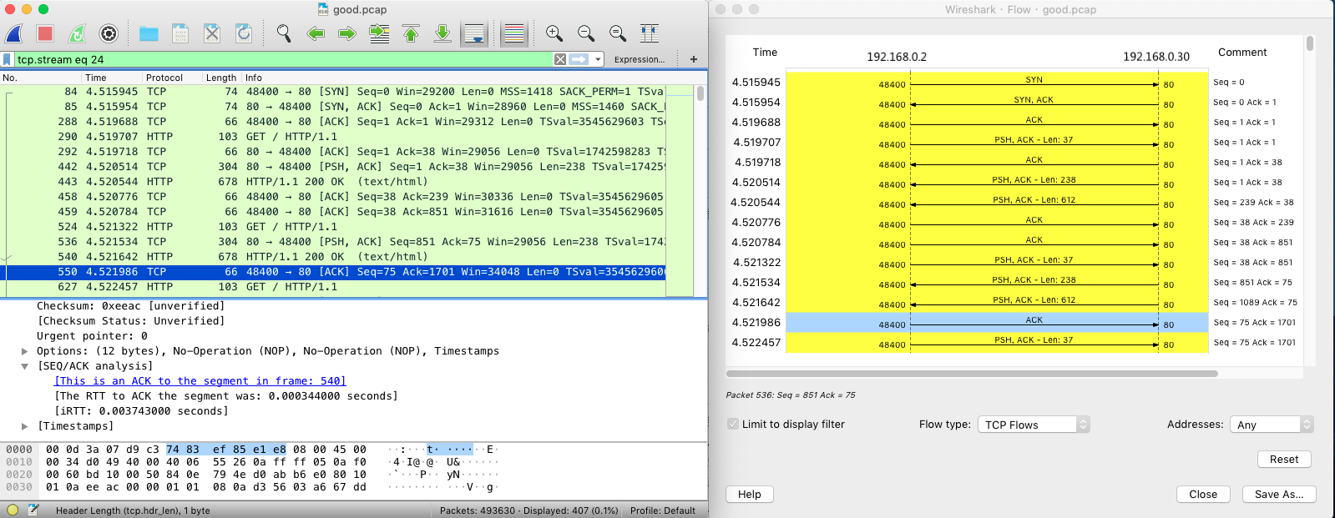Toggle the Limit to display filter checkbox

pyautogui.click(x=733, y=424)
